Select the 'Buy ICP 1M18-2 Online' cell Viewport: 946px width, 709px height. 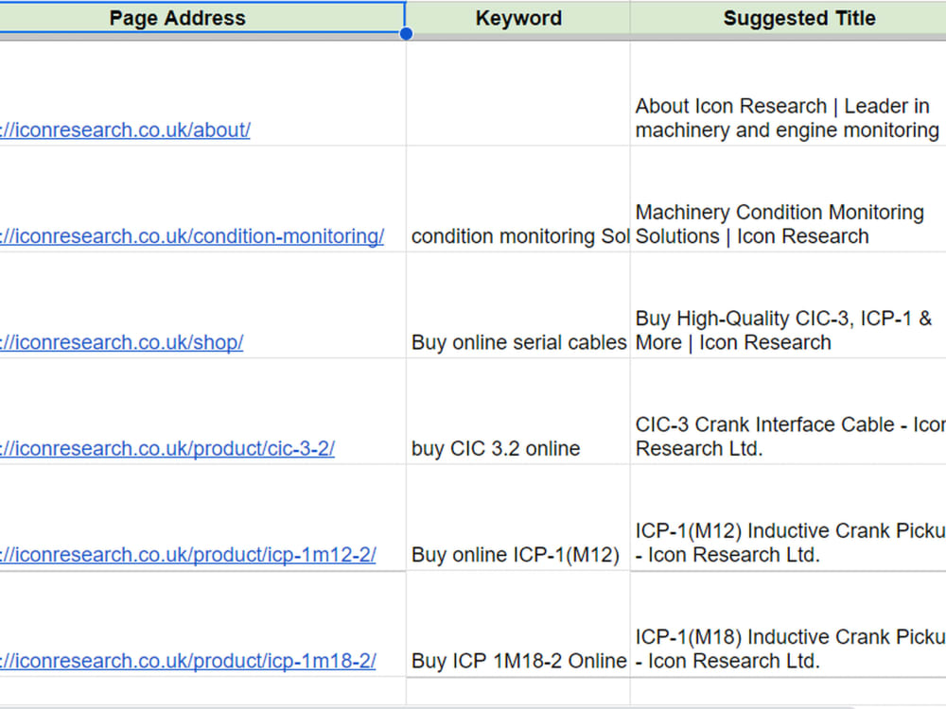tap(518, 624)
